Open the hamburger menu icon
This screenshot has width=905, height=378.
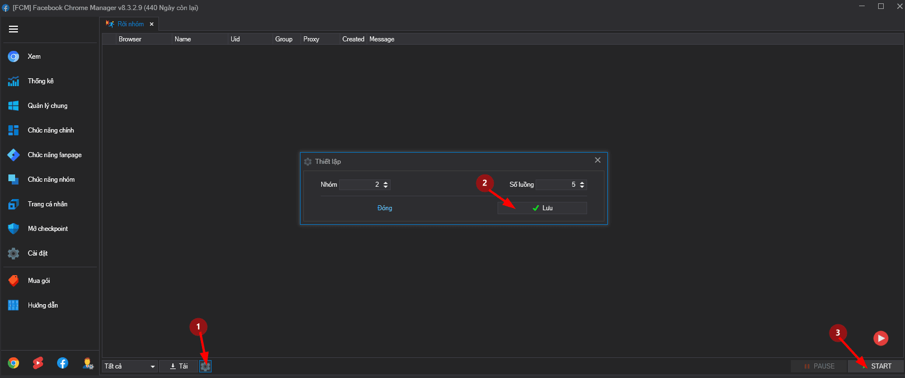(x=13, y=29)
